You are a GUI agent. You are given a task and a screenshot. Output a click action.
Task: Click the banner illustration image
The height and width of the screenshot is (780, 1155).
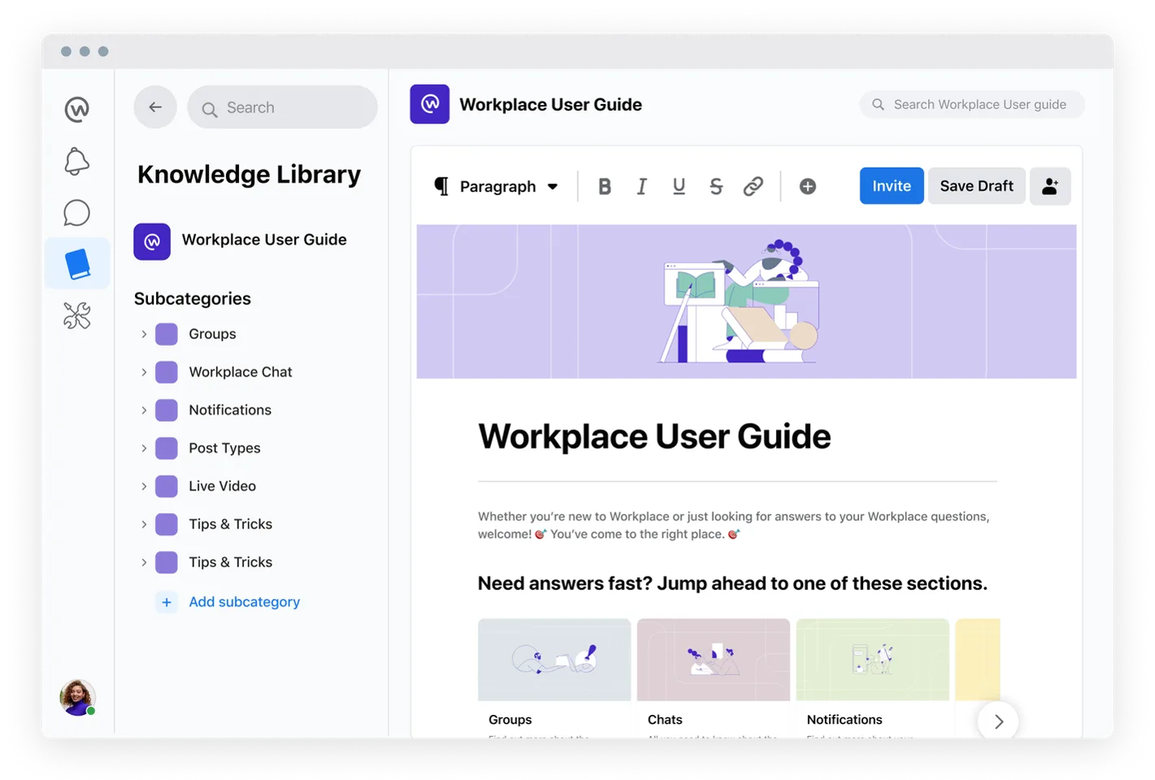[x=746, y=302]
